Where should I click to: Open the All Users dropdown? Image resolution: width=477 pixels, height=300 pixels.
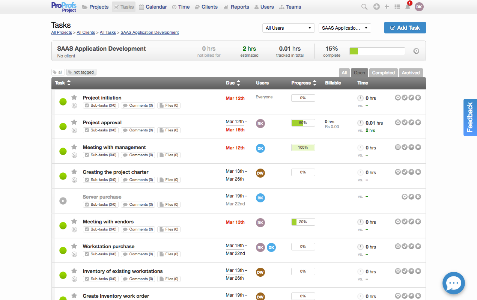click(x=288, y=28)
